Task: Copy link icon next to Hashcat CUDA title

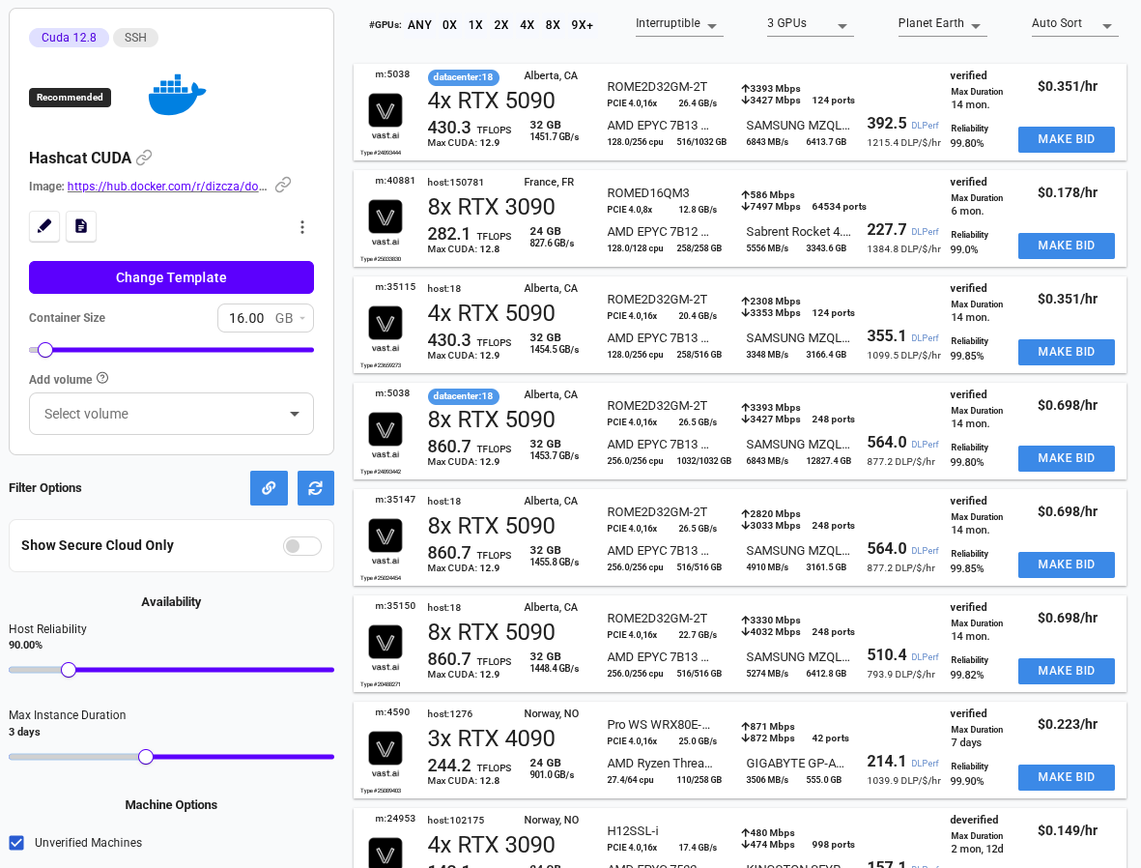Action: (144, 158)
